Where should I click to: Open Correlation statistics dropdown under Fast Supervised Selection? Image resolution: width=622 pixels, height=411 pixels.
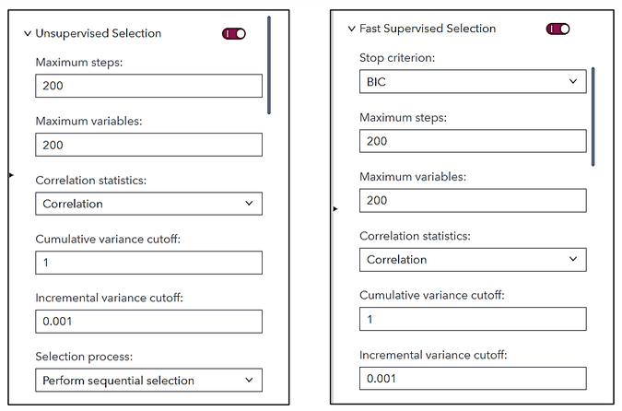click(x=472, y=260)
